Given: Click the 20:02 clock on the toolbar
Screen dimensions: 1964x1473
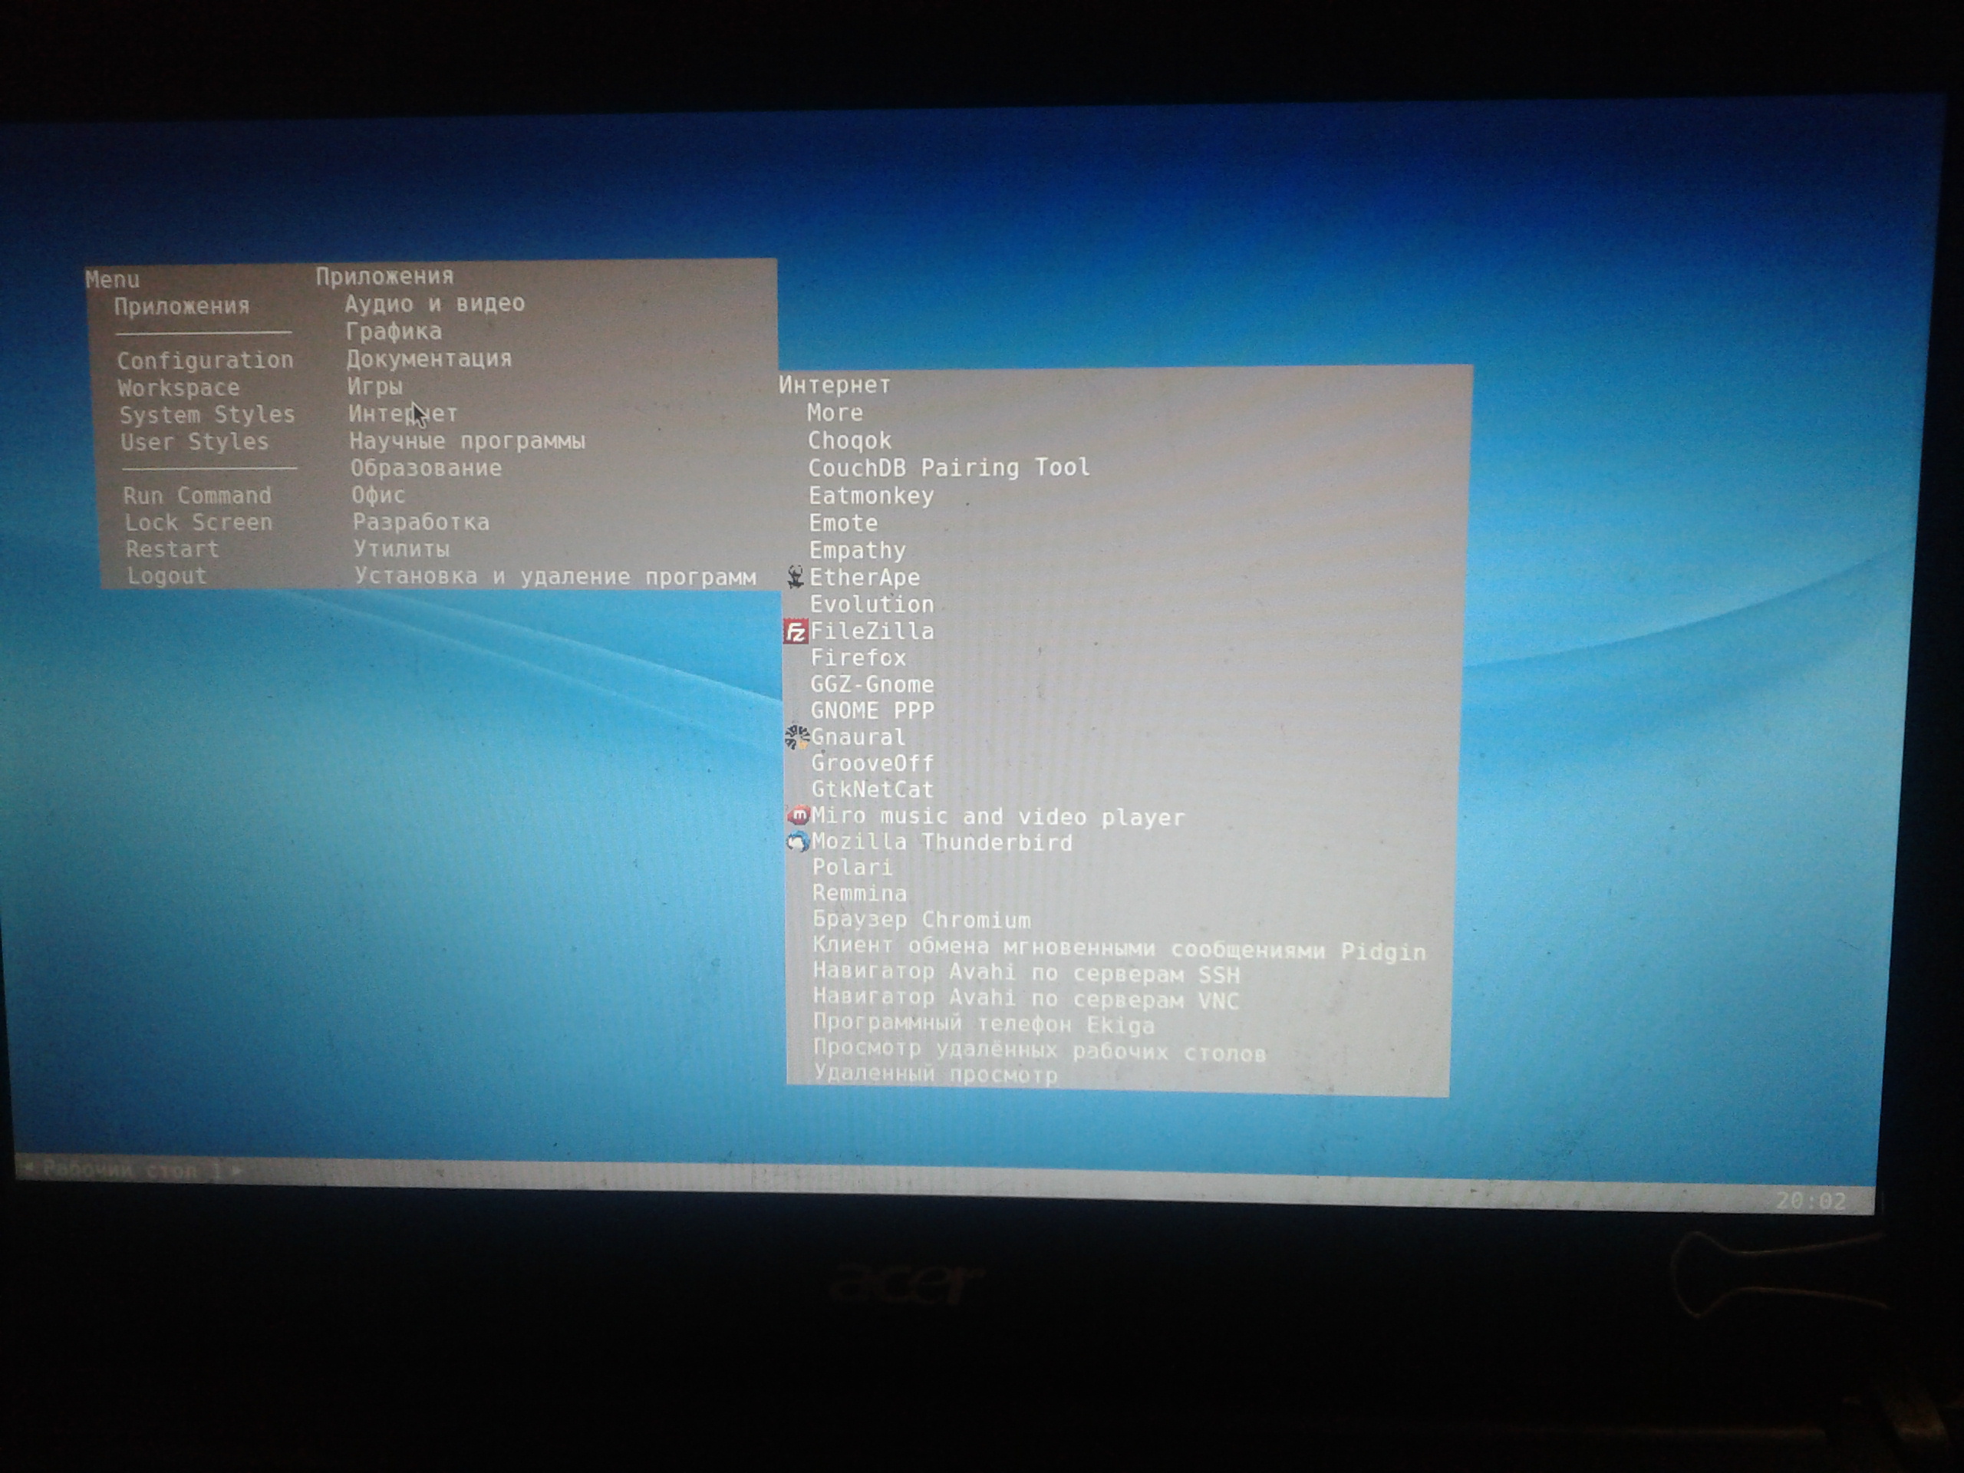Looking at the screenshot, I should (1811, 1201).
